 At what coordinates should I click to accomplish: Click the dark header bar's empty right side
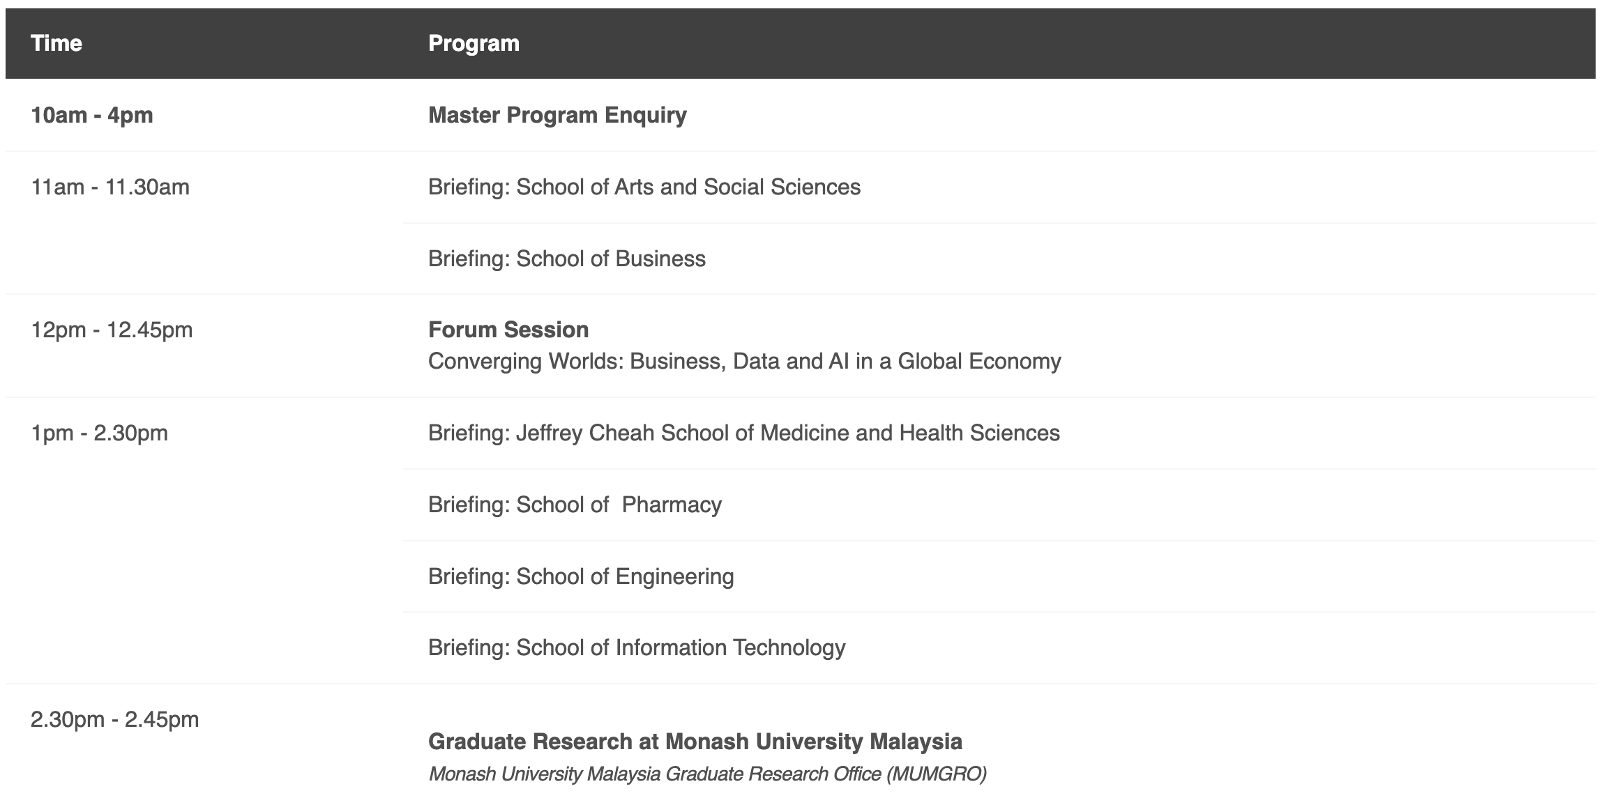[x=1186, y=43]
